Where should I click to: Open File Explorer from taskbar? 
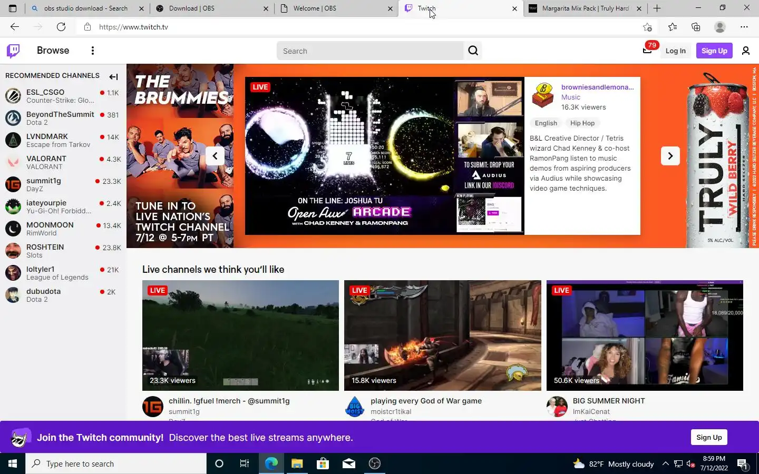coord(297,463)
